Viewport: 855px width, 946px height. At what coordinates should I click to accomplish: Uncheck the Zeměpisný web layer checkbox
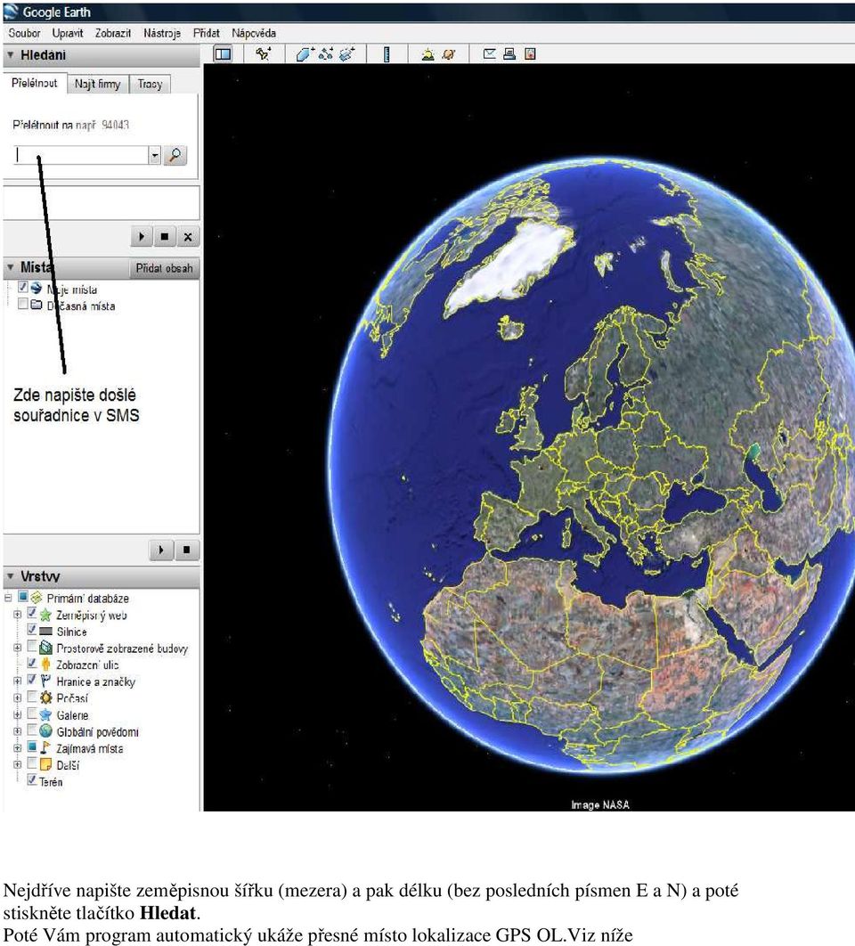point(32,613)
